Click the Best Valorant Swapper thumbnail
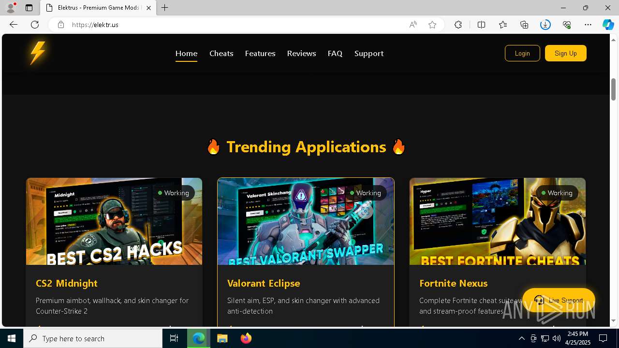619x348 pixels. pos(306,221)
